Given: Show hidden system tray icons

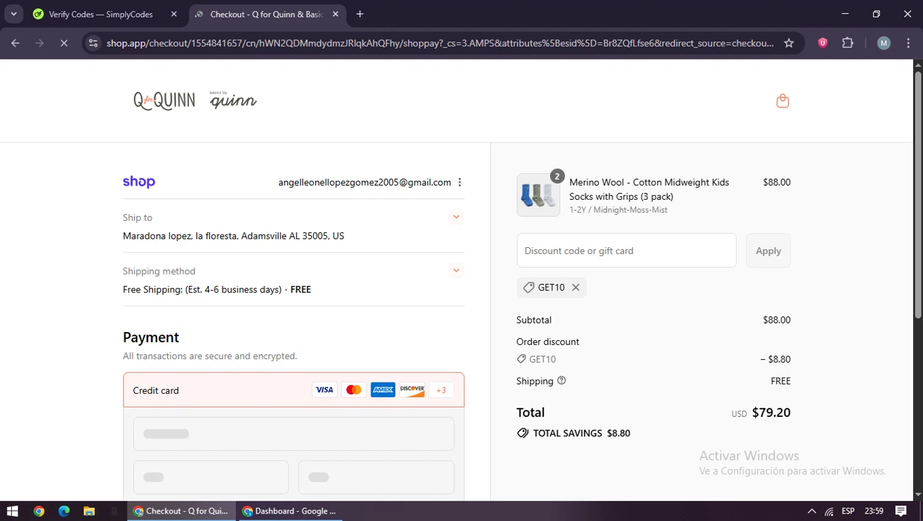Looking at the screenshot, I should (812, 511).
